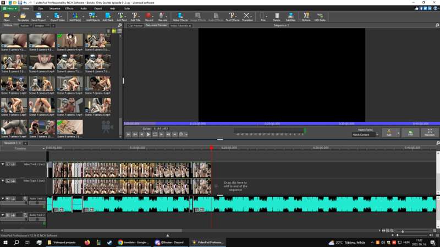Viewport: 440px width, 247px height.
Task: Click the Split clip button
Action: [389, 132]
